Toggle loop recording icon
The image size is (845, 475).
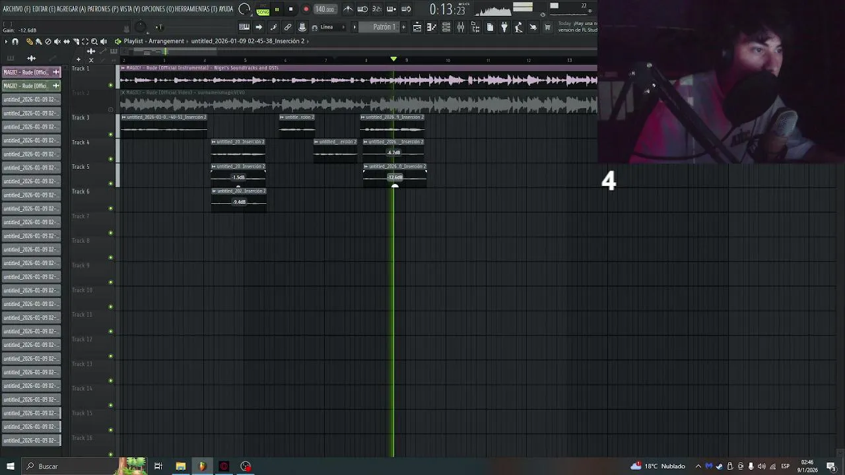(x=406, y=9)
